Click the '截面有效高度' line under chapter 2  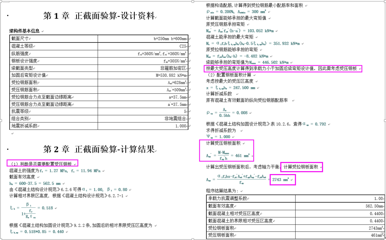22,177
